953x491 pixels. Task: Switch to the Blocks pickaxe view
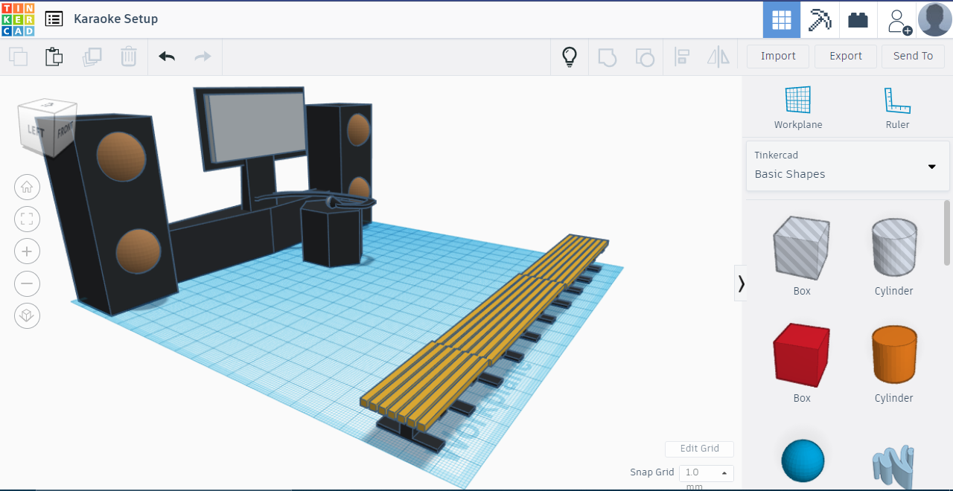819,19
